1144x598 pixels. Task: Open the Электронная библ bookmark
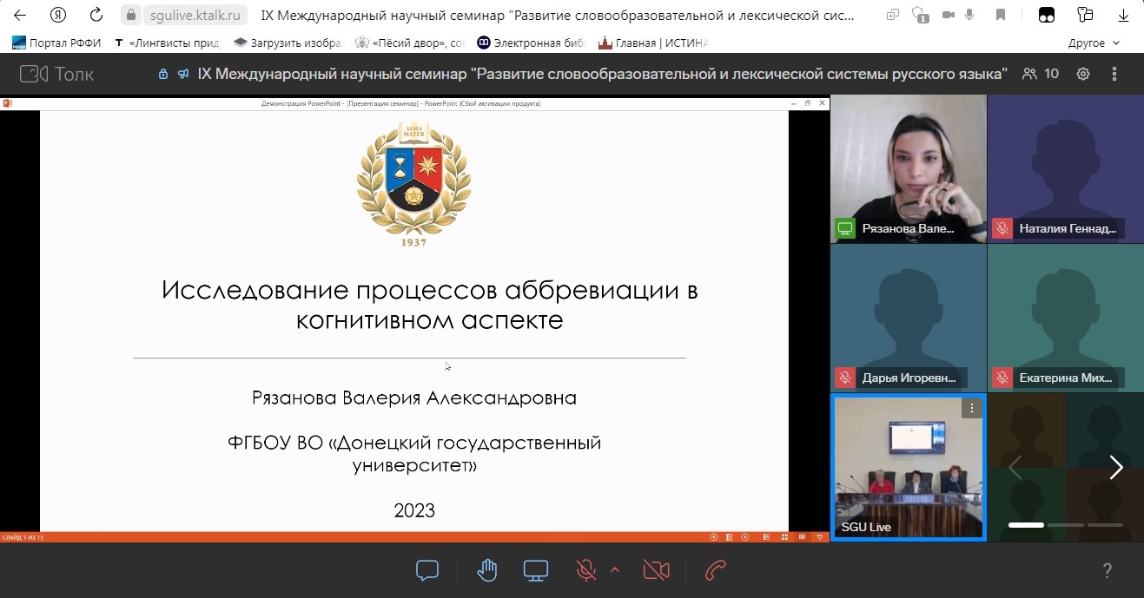pos(532,43)
